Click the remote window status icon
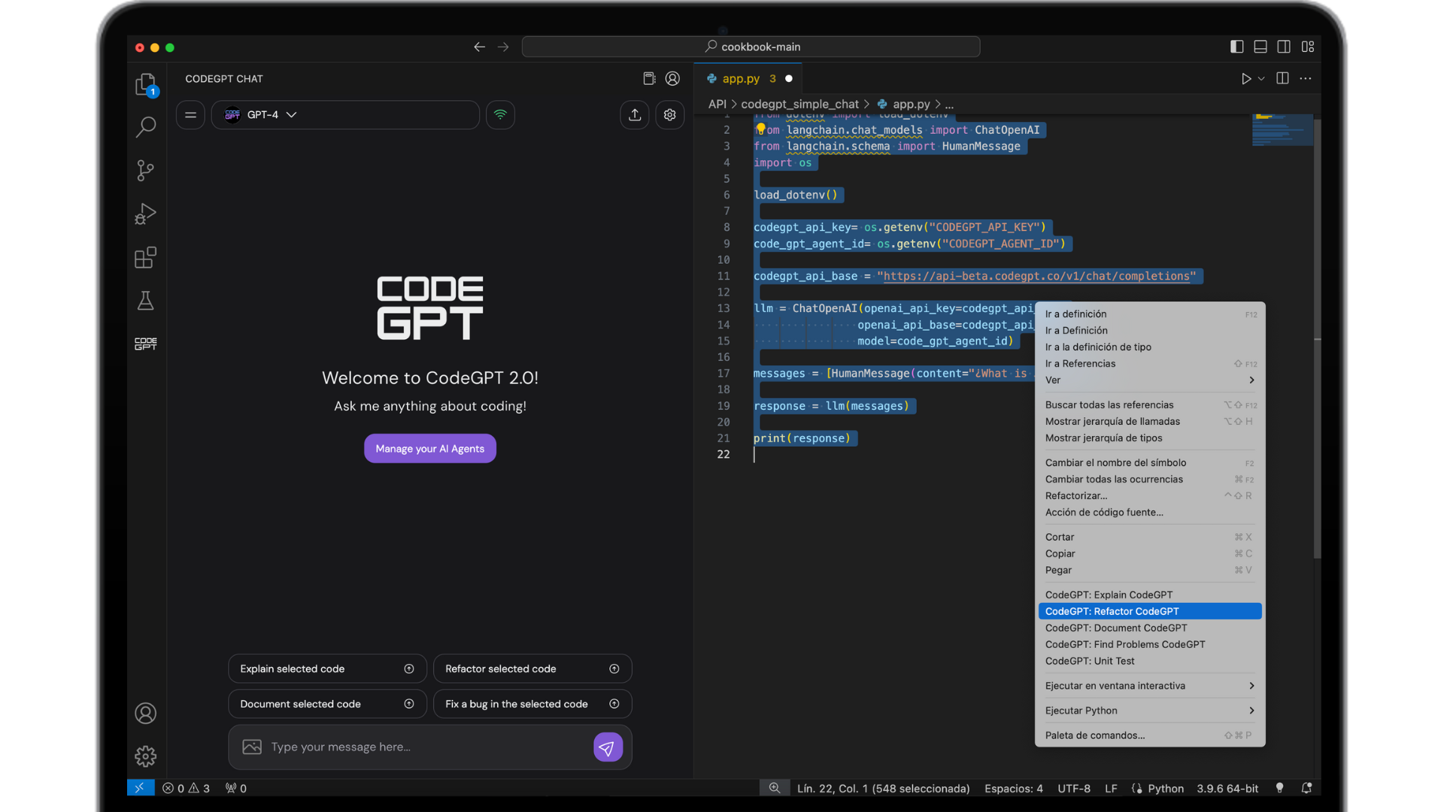1444x812 pixels. tap(140, 788)
